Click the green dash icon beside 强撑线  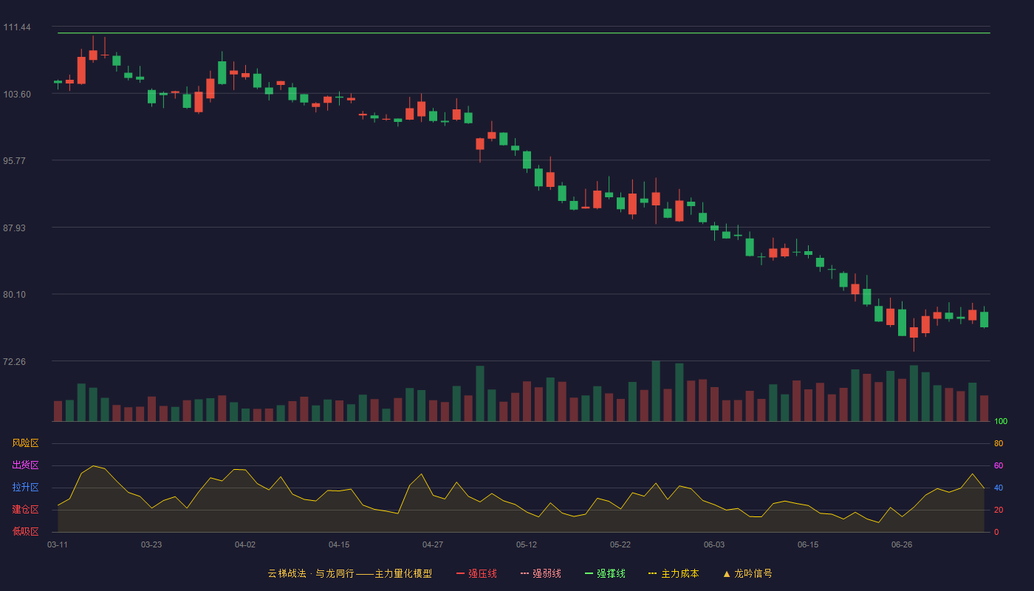click(x=589, y=573)
